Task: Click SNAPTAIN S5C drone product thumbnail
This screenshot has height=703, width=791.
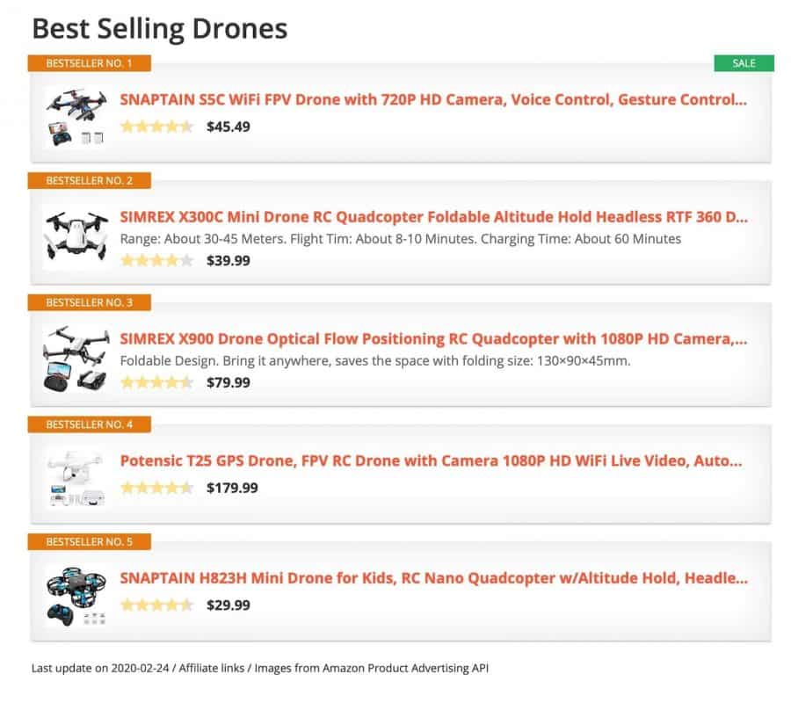Action: [76, 117]
